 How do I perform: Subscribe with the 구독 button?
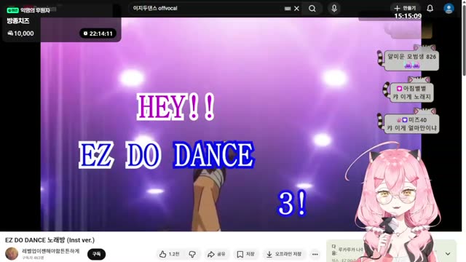click(x=96, y=254)
